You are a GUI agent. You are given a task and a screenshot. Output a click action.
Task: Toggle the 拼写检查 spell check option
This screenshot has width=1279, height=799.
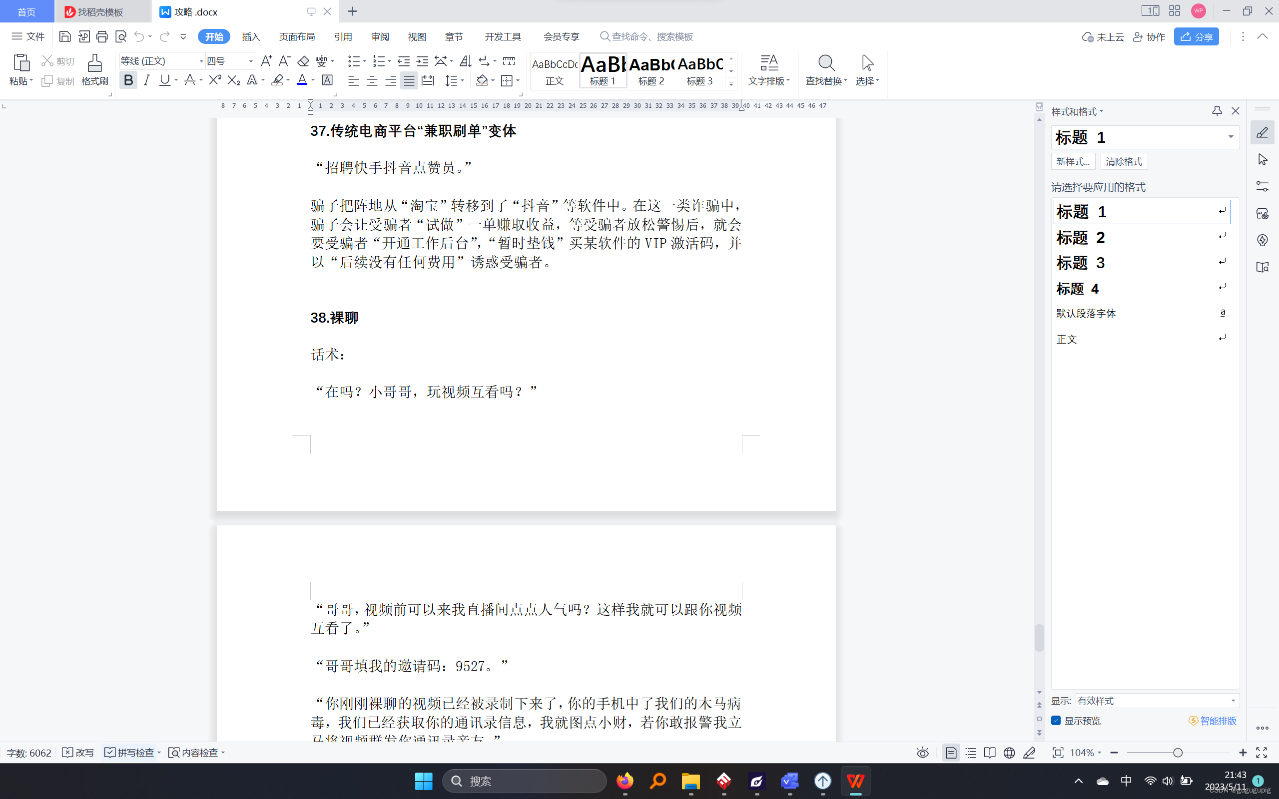(130, 753)
